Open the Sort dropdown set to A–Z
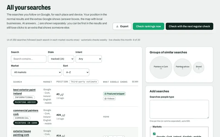The height and width of the screenshot is (137, 220). point(76,72)
